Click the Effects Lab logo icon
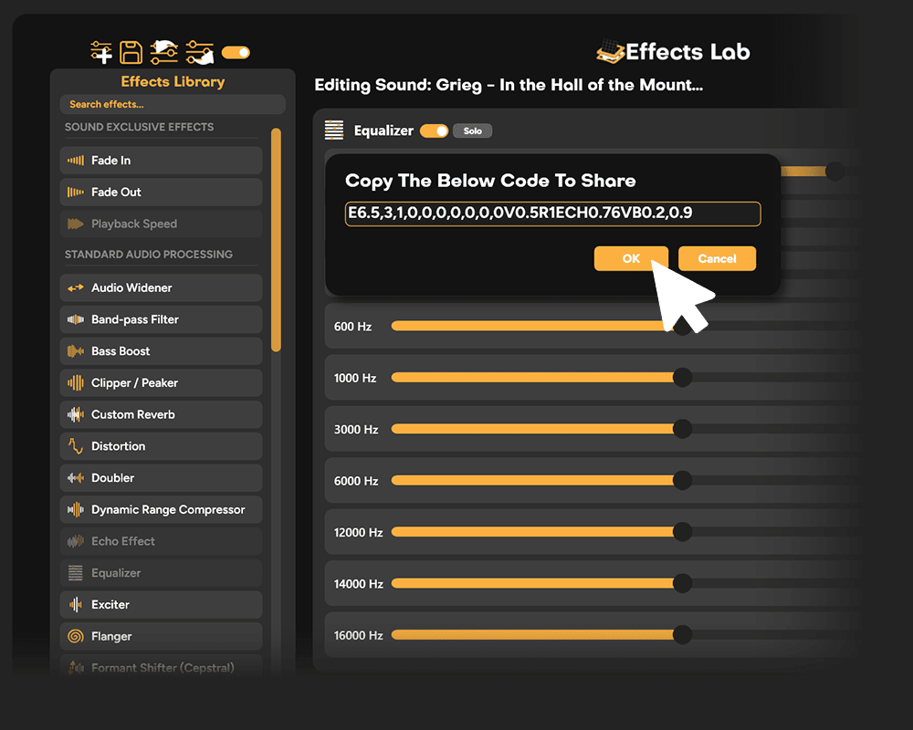 coord(610,51)
